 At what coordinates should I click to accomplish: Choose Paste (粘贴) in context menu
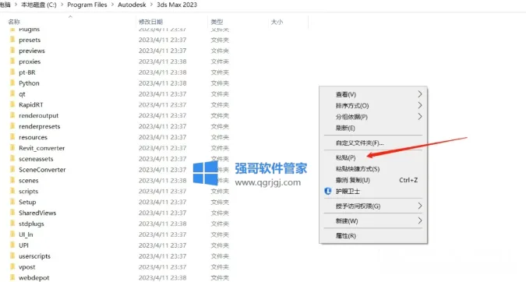coord(373,157)
